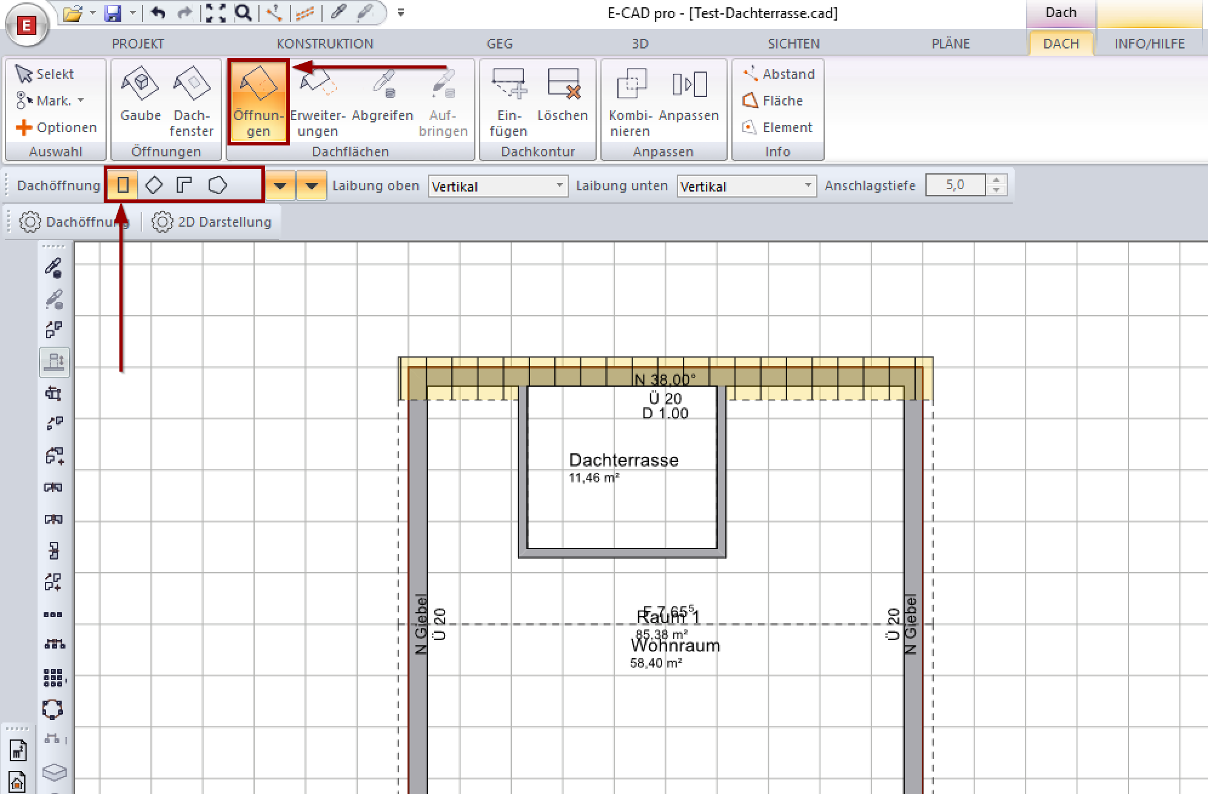
Task: Switch to the rotated rectangle opening shape
Action: click(x=154, y=185)
